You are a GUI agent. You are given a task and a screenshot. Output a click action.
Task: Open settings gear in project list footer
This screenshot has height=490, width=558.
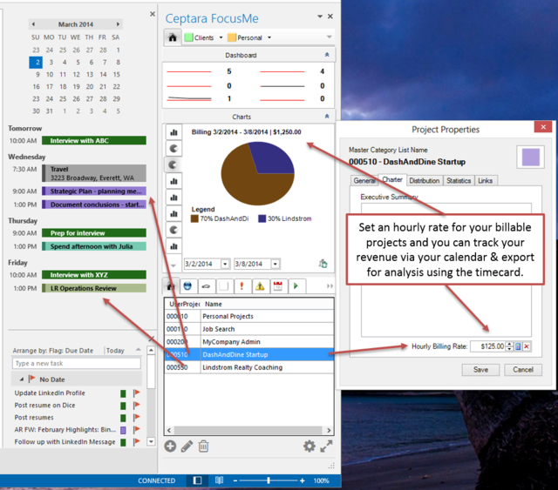click(309, 446)
